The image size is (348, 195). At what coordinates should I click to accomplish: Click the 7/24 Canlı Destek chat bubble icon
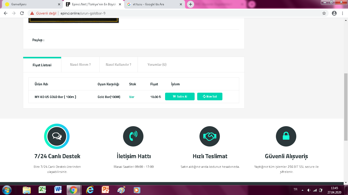[57, 136]
